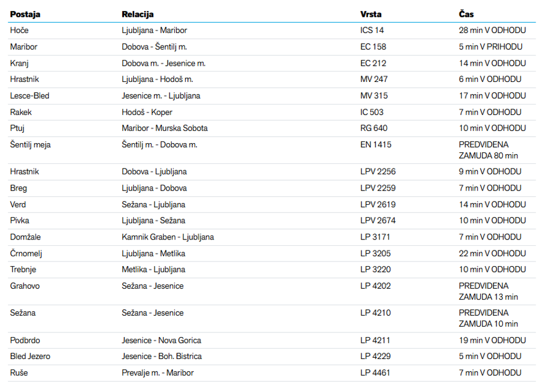Select train LP 4210
The width and height of the screenshot is (542, 389).
(x=375, y=313)
